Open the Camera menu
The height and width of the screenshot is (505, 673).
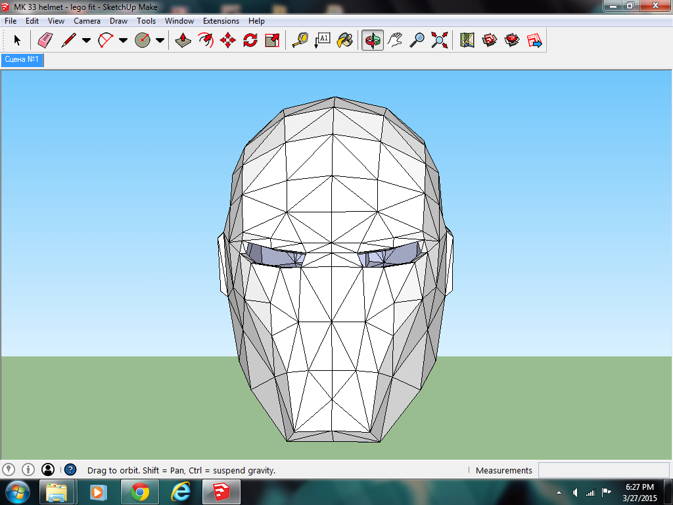(87, 21)
